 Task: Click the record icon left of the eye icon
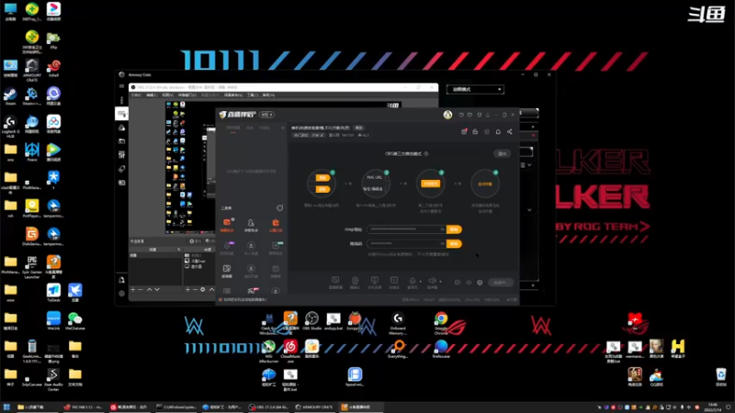pyautogui.click(x=458, y=283)
